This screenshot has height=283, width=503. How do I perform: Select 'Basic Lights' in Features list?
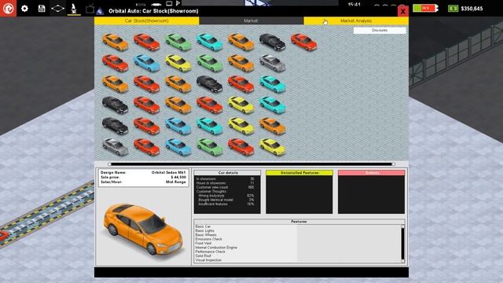[x=204, y=230]
